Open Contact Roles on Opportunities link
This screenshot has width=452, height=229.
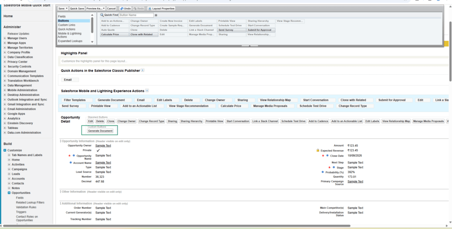27,218
